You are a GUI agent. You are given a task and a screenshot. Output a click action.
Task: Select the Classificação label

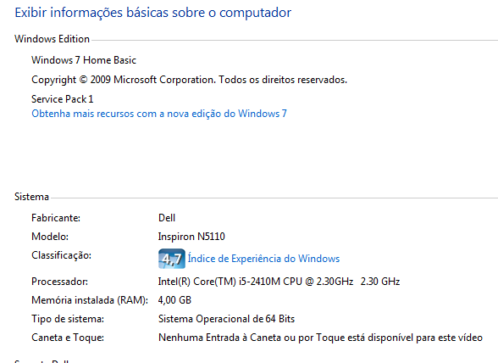tap(61, 255)
